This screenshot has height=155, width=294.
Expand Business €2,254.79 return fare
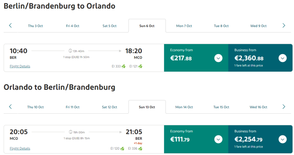point(282,139)
